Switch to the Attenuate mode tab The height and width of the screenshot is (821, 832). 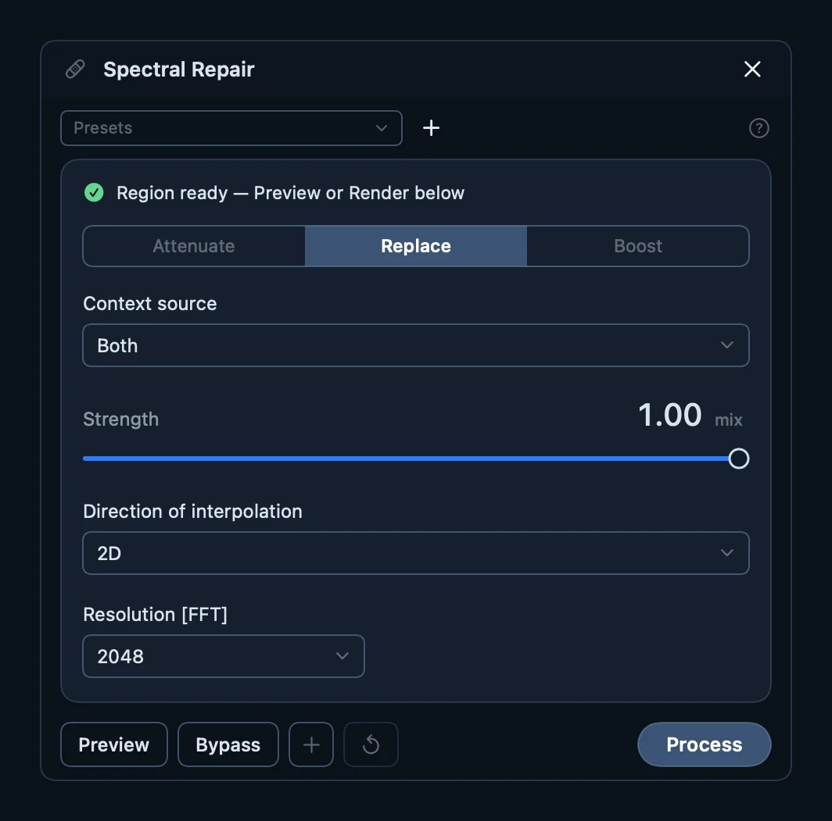point(194,246)
